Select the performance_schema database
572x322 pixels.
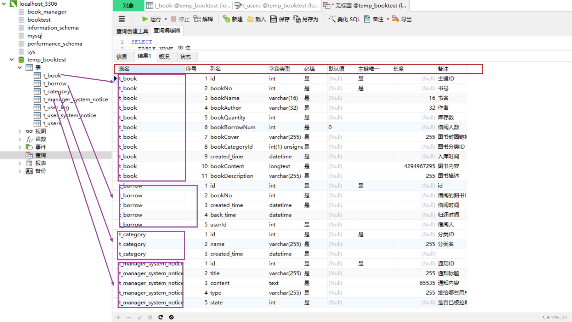(x=55, y=44)
